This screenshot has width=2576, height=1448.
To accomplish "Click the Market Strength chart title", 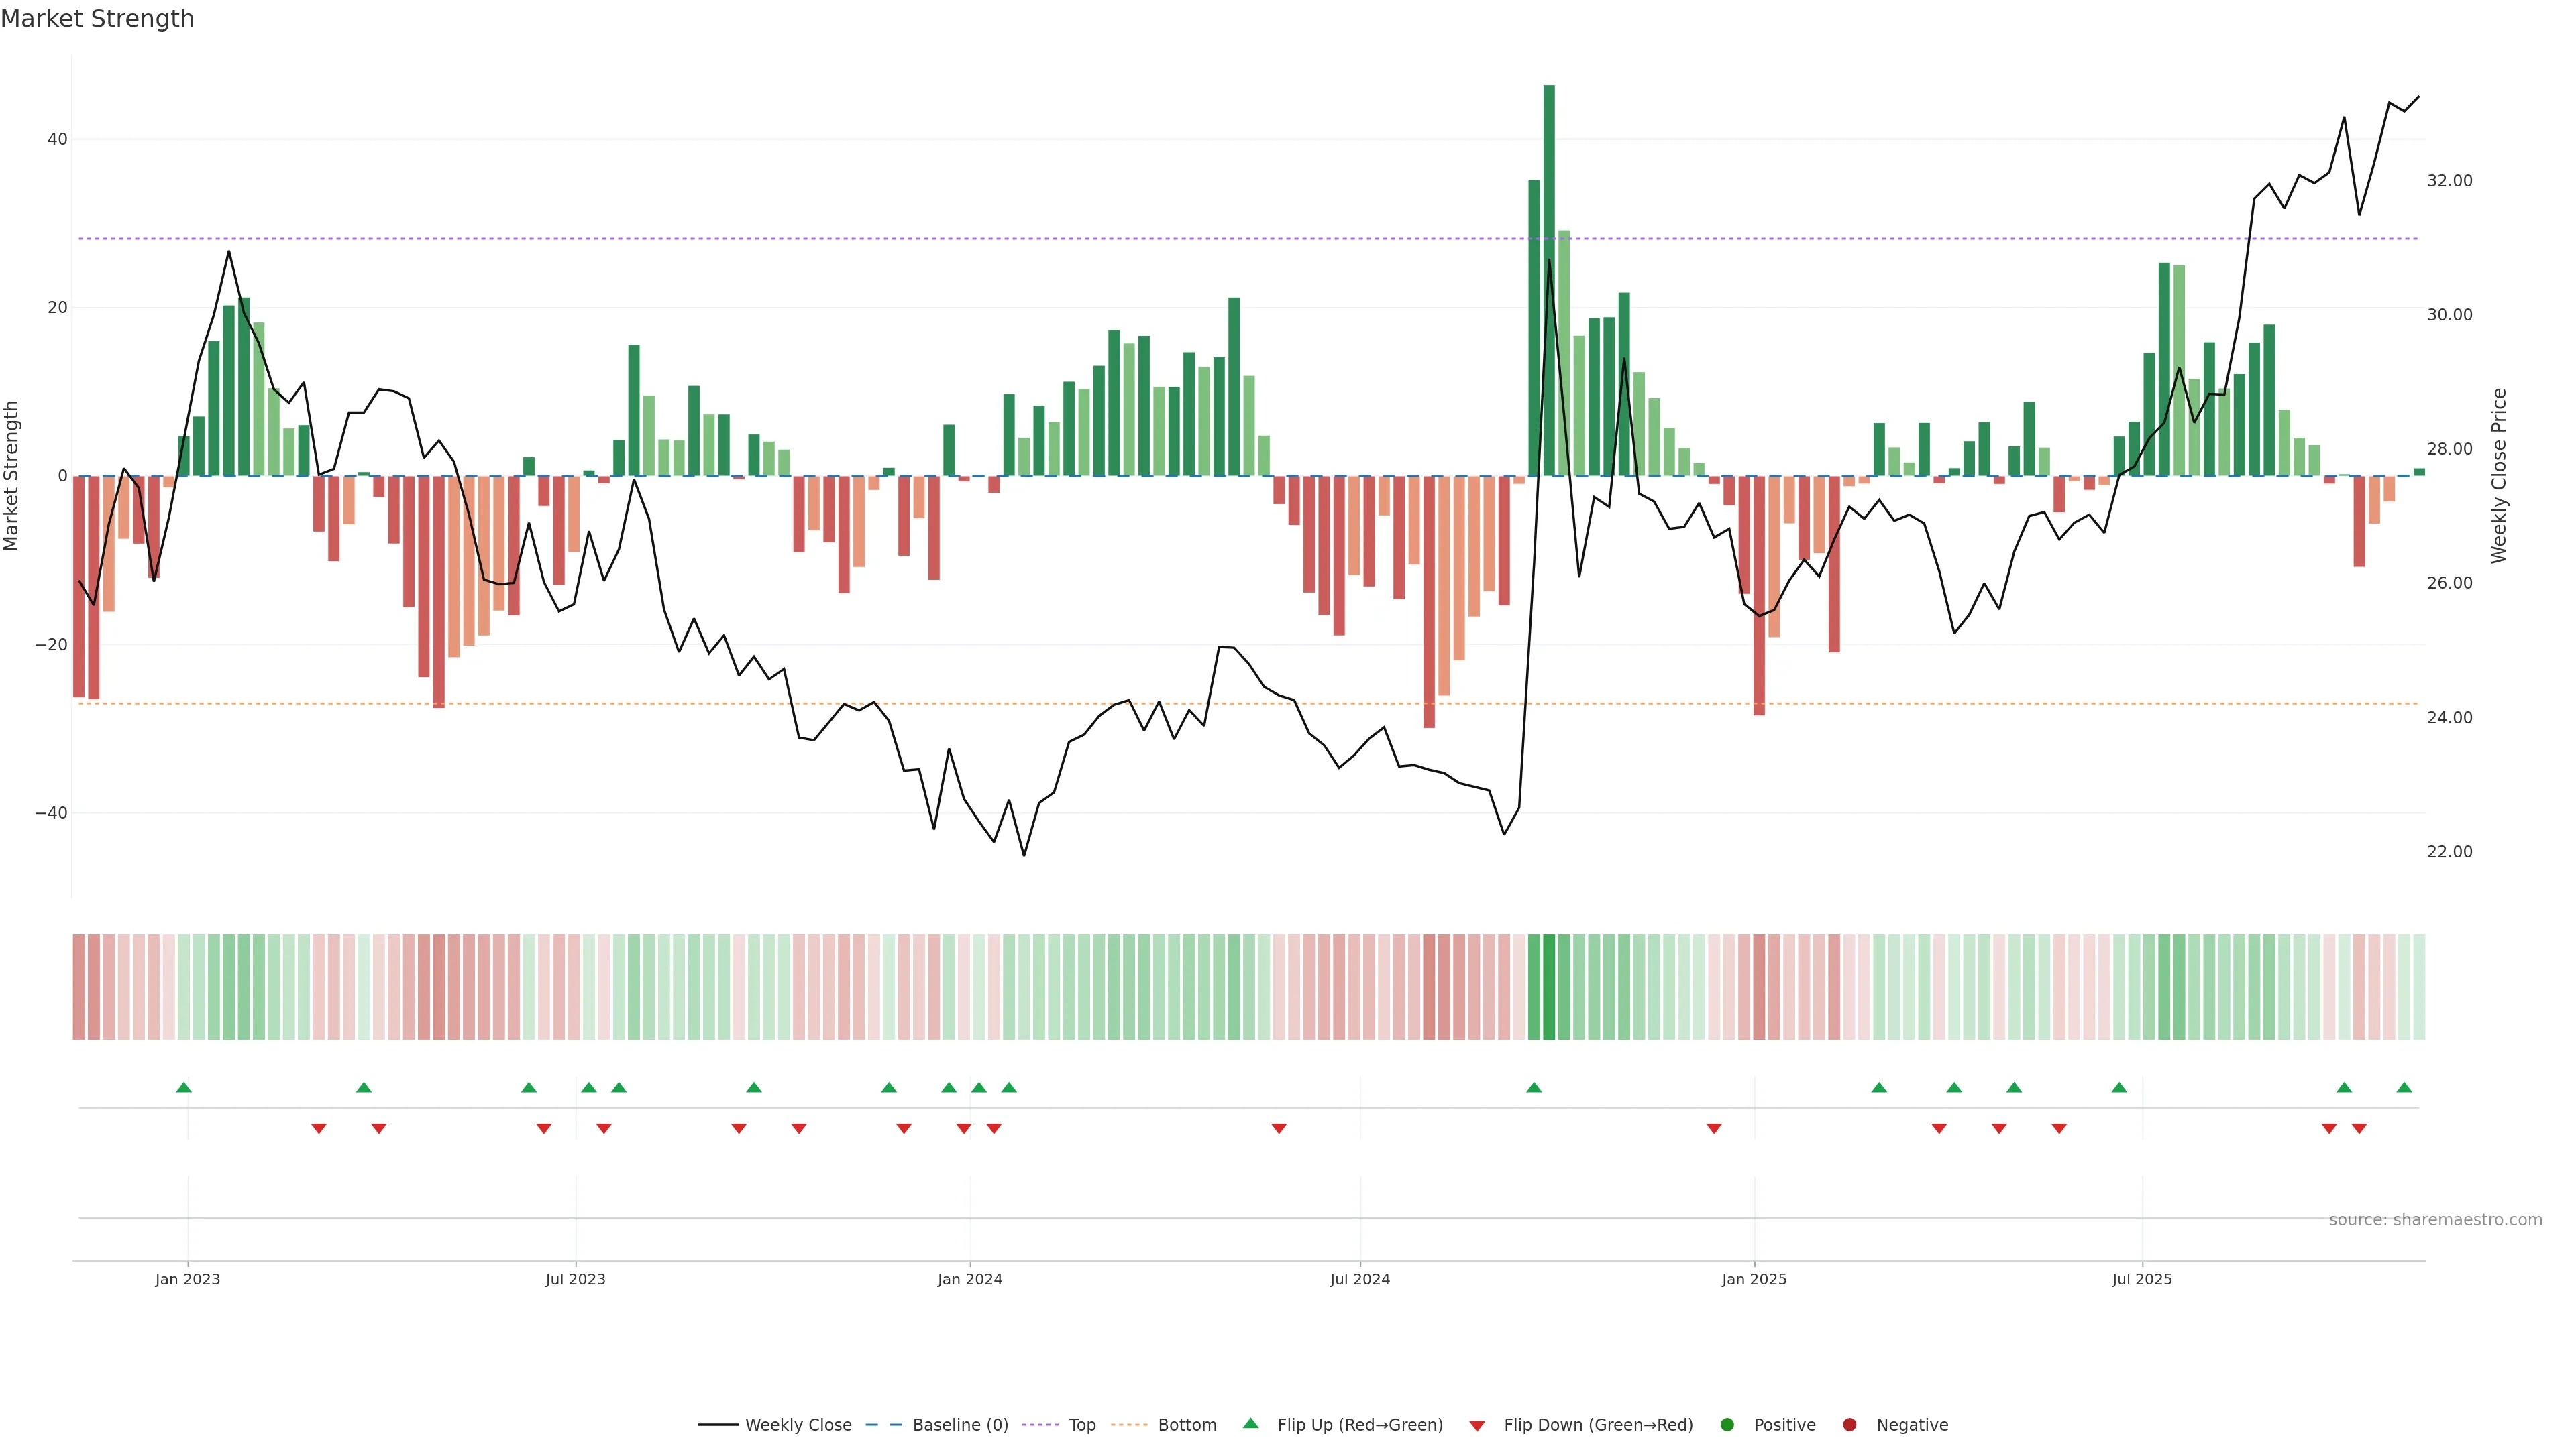I will (x=97, y=19).
